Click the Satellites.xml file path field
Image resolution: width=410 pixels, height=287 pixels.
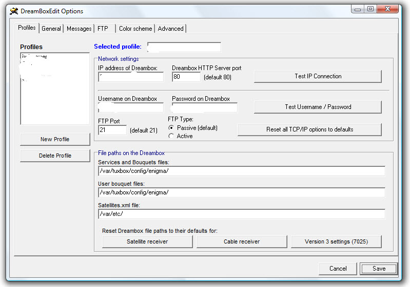[x=241, y=214]
